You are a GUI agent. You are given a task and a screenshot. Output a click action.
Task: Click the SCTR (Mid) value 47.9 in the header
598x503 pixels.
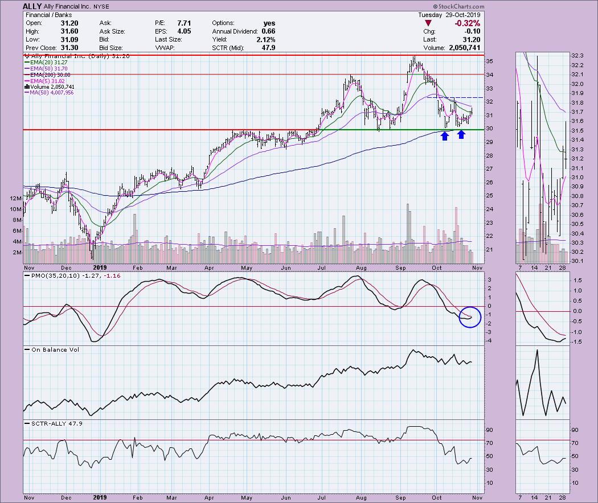click(268, 48)
